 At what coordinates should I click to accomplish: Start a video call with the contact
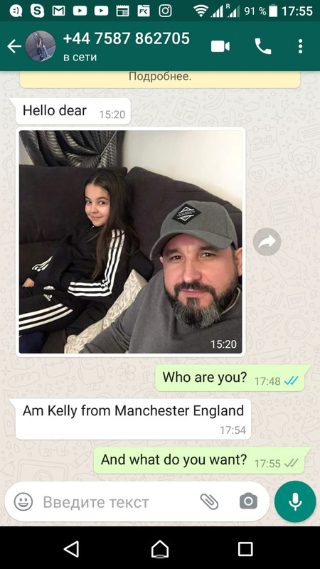(220, 46)
